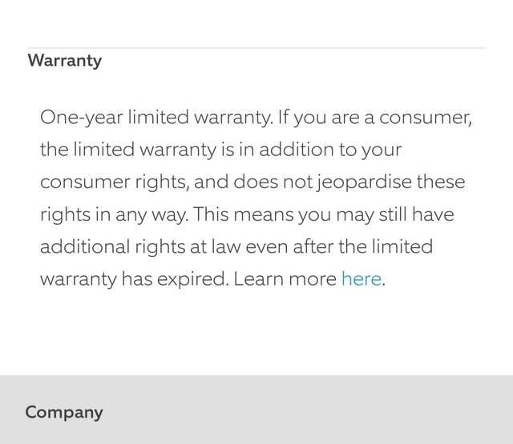Open the "here" warranty link
Viewport: 513px width, 444px height.
click(x=361, y=279)
